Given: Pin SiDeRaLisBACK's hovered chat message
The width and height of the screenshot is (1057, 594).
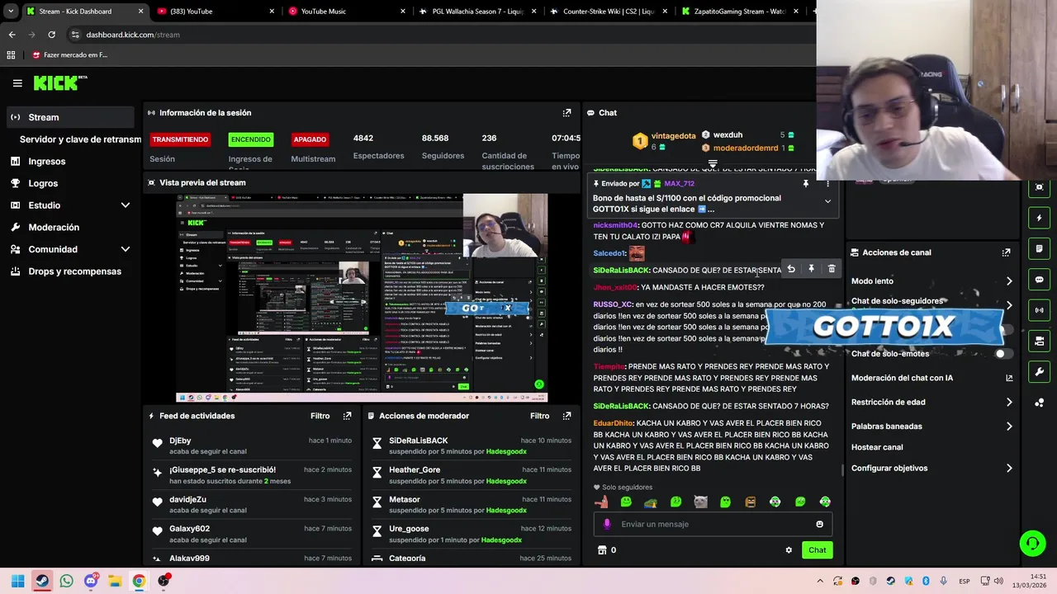Looking at the screenshot, I should click(x=811, y=269).
